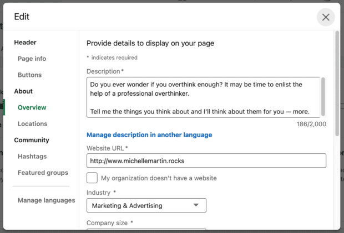Check the organization doesn't have a website box
Viewport: 344px width, 233px height.
pyautogui.click(x=93, y=178)
